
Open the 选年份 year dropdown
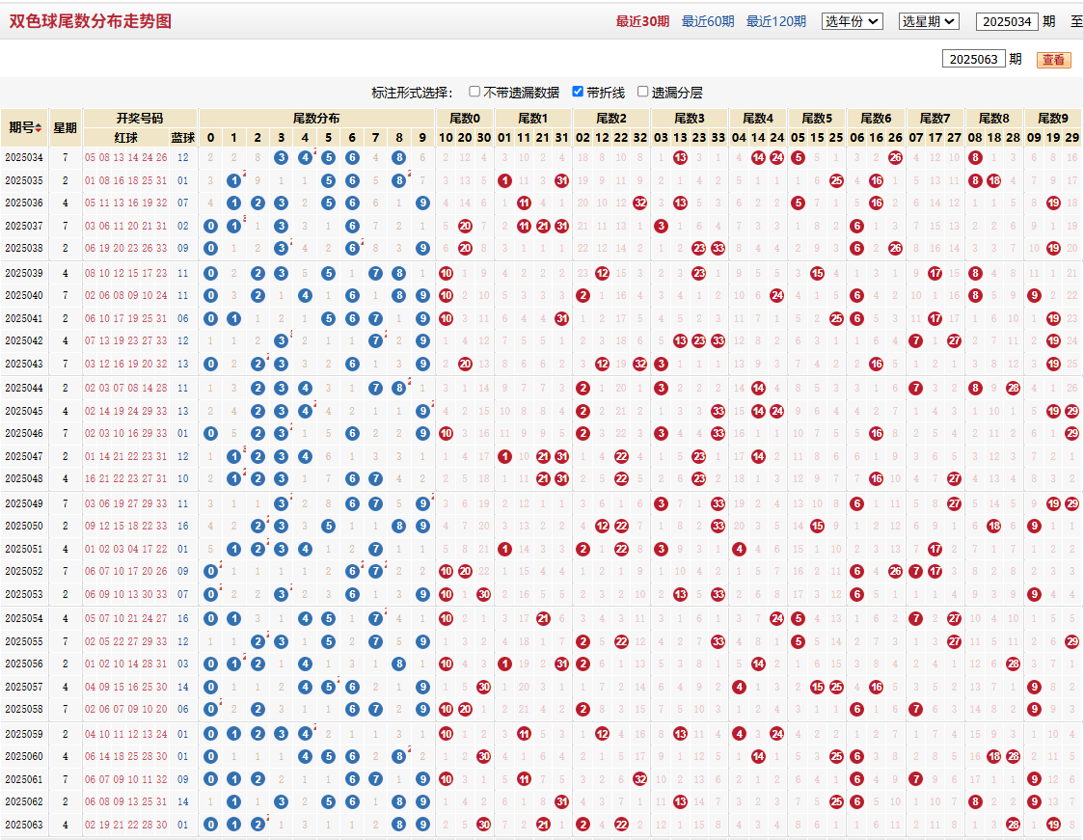(x=853, y=21)
